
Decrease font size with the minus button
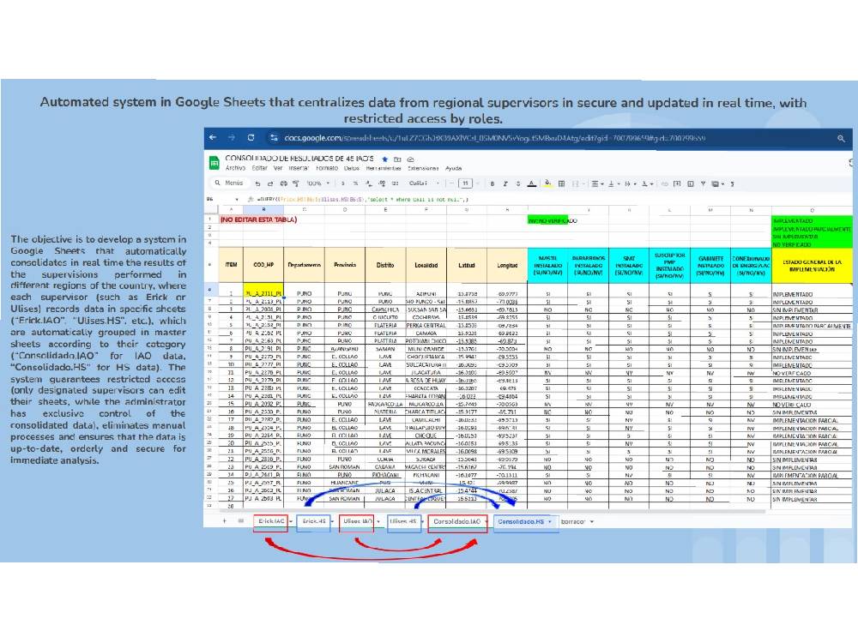(451, 183)
